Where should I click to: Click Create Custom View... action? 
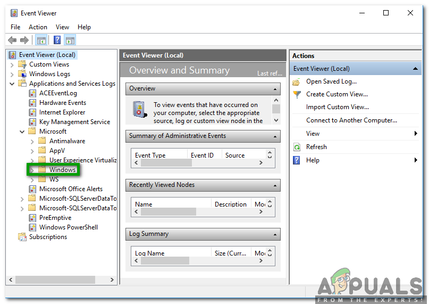tap(337, 94)
